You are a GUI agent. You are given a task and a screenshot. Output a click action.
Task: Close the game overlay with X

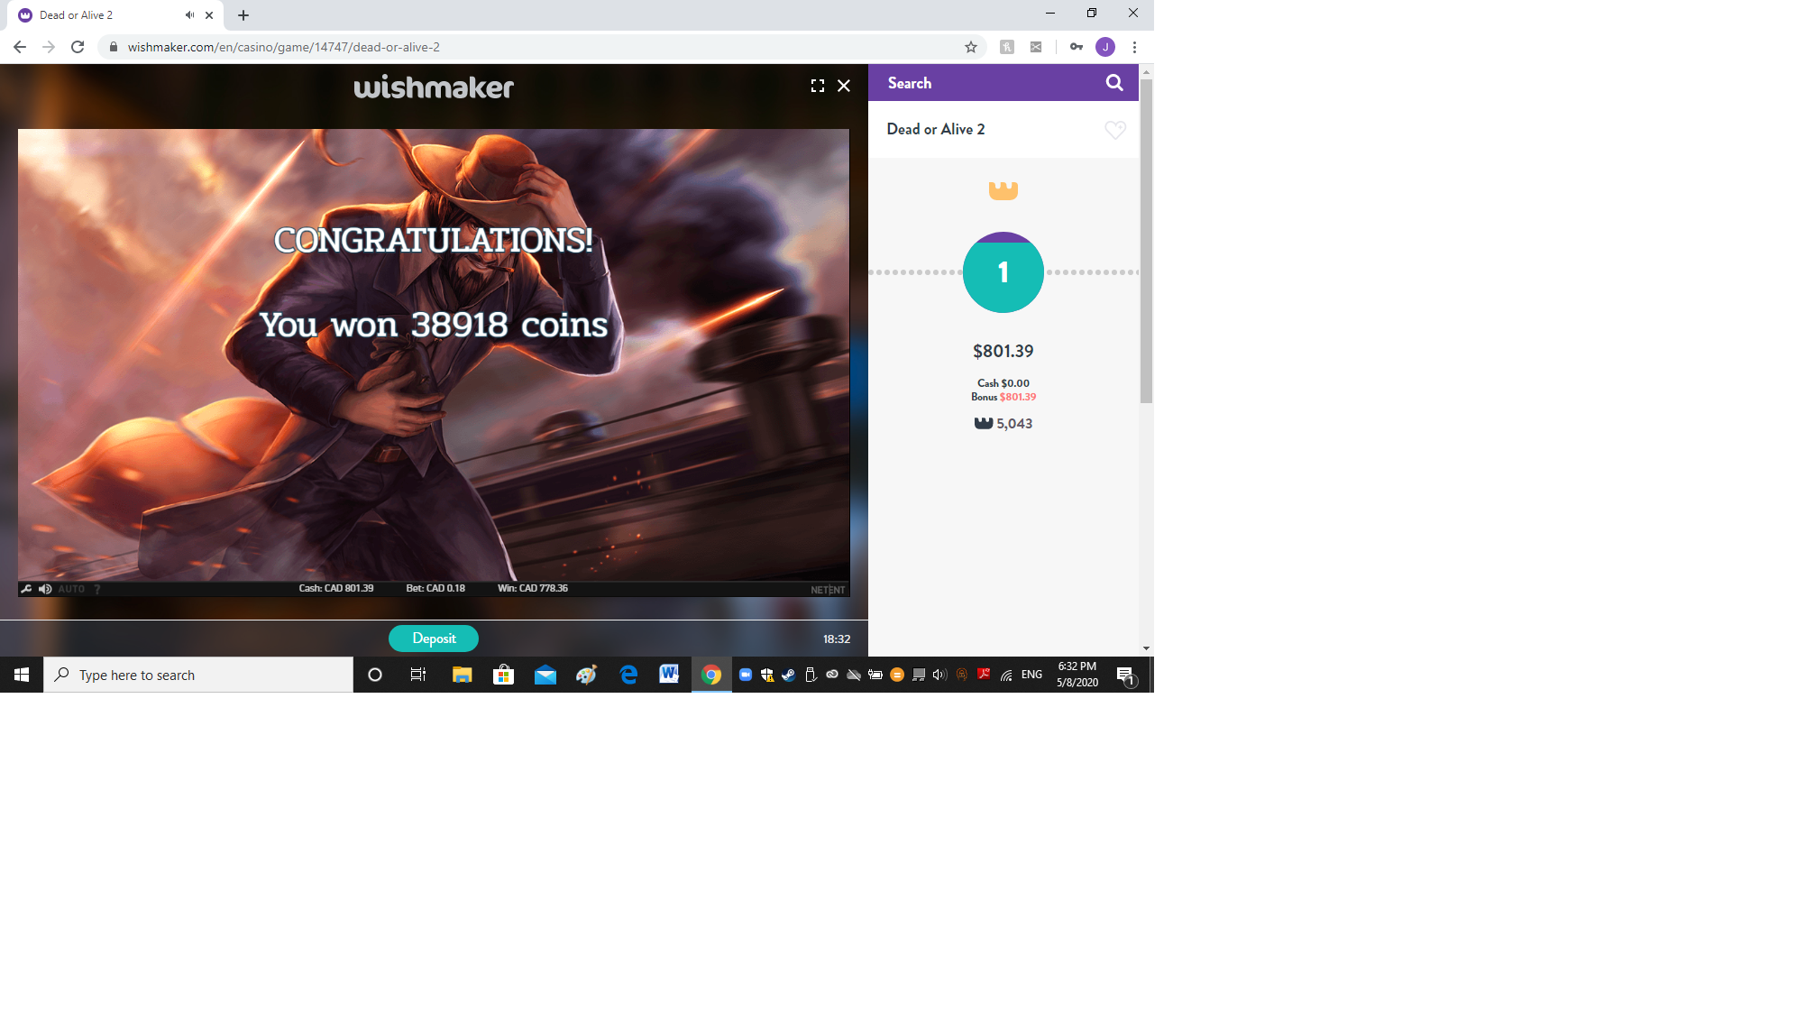(844, 86)
